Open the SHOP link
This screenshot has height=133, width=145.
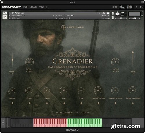[115, 7]
